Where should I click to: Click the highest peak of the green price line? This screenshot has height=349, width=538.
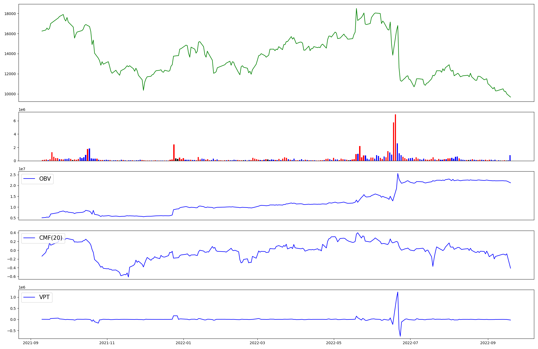(x=356, y=9)
